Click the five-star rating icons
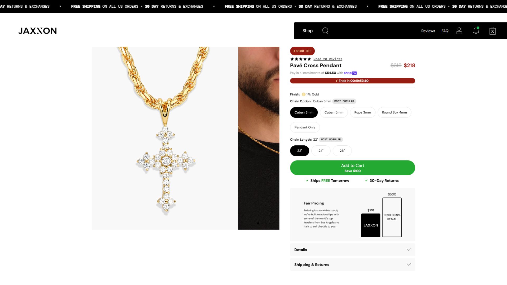507x285 pixels. coord(301,59)
